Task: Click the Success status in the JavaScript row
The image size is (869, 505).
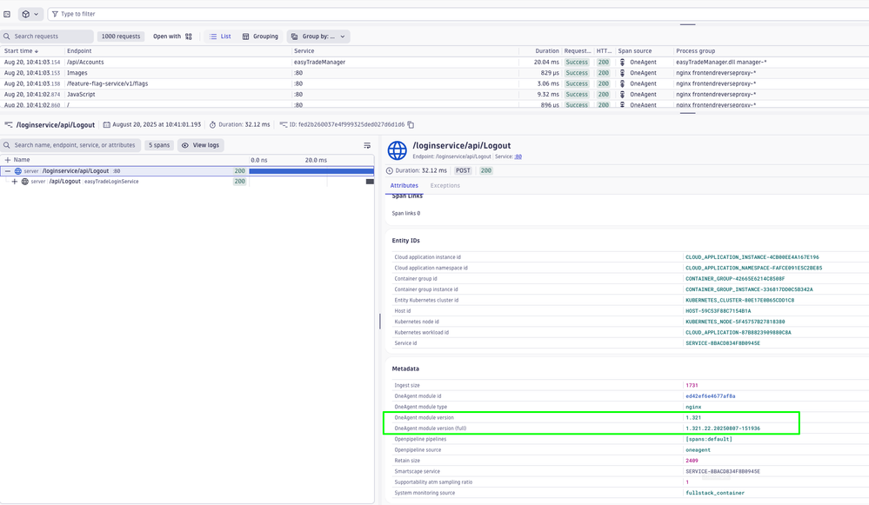Action: coord(577,94)
